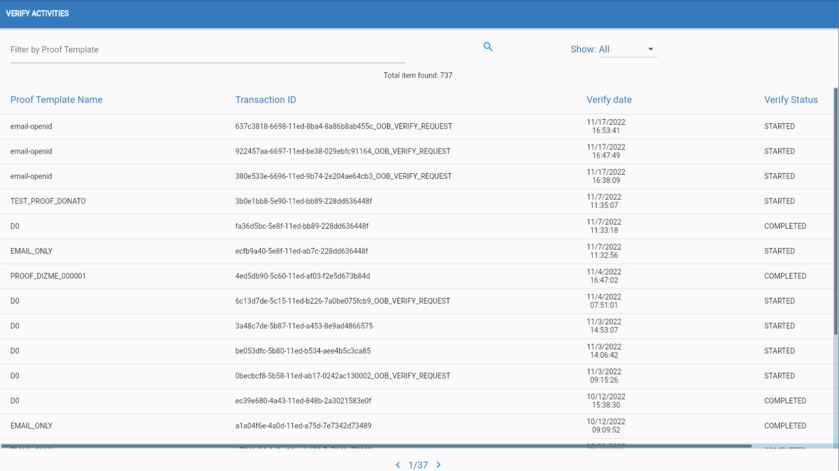The image size is (839, 471).
Task: Click verify date 11/4/2022 16:47:02
Action: 604,276
